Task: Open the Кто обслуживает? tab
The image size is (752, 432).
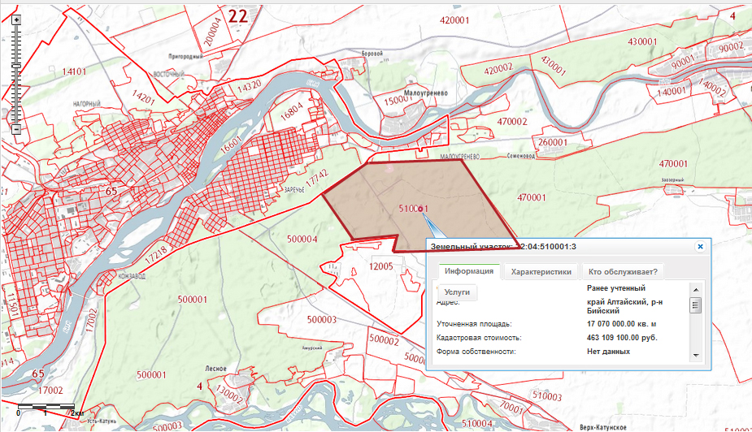Action: 623,272
